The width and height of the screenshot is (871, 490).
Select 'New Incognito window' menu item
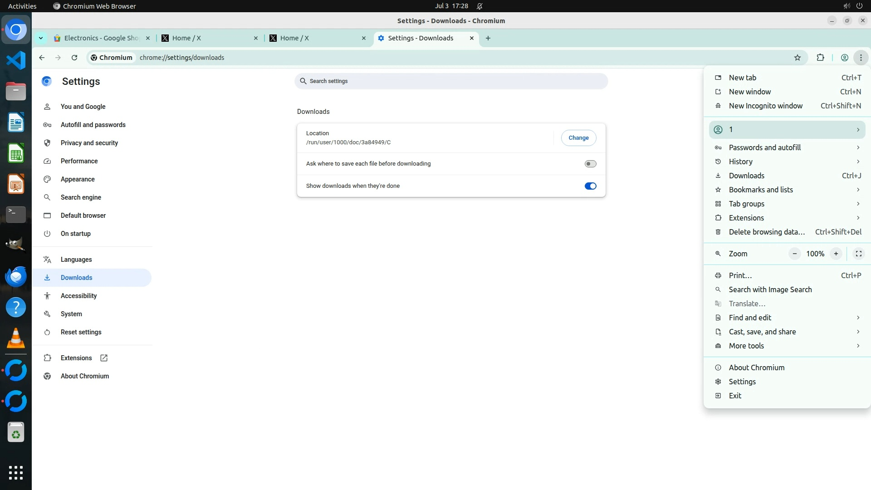[765, 106]
